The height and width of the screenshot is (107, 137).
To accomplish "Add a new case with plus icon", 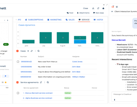I will click(x=28, y=51).
